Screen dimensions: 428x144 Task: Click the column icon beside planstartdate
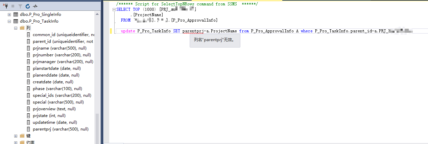(x=29, y=68)
